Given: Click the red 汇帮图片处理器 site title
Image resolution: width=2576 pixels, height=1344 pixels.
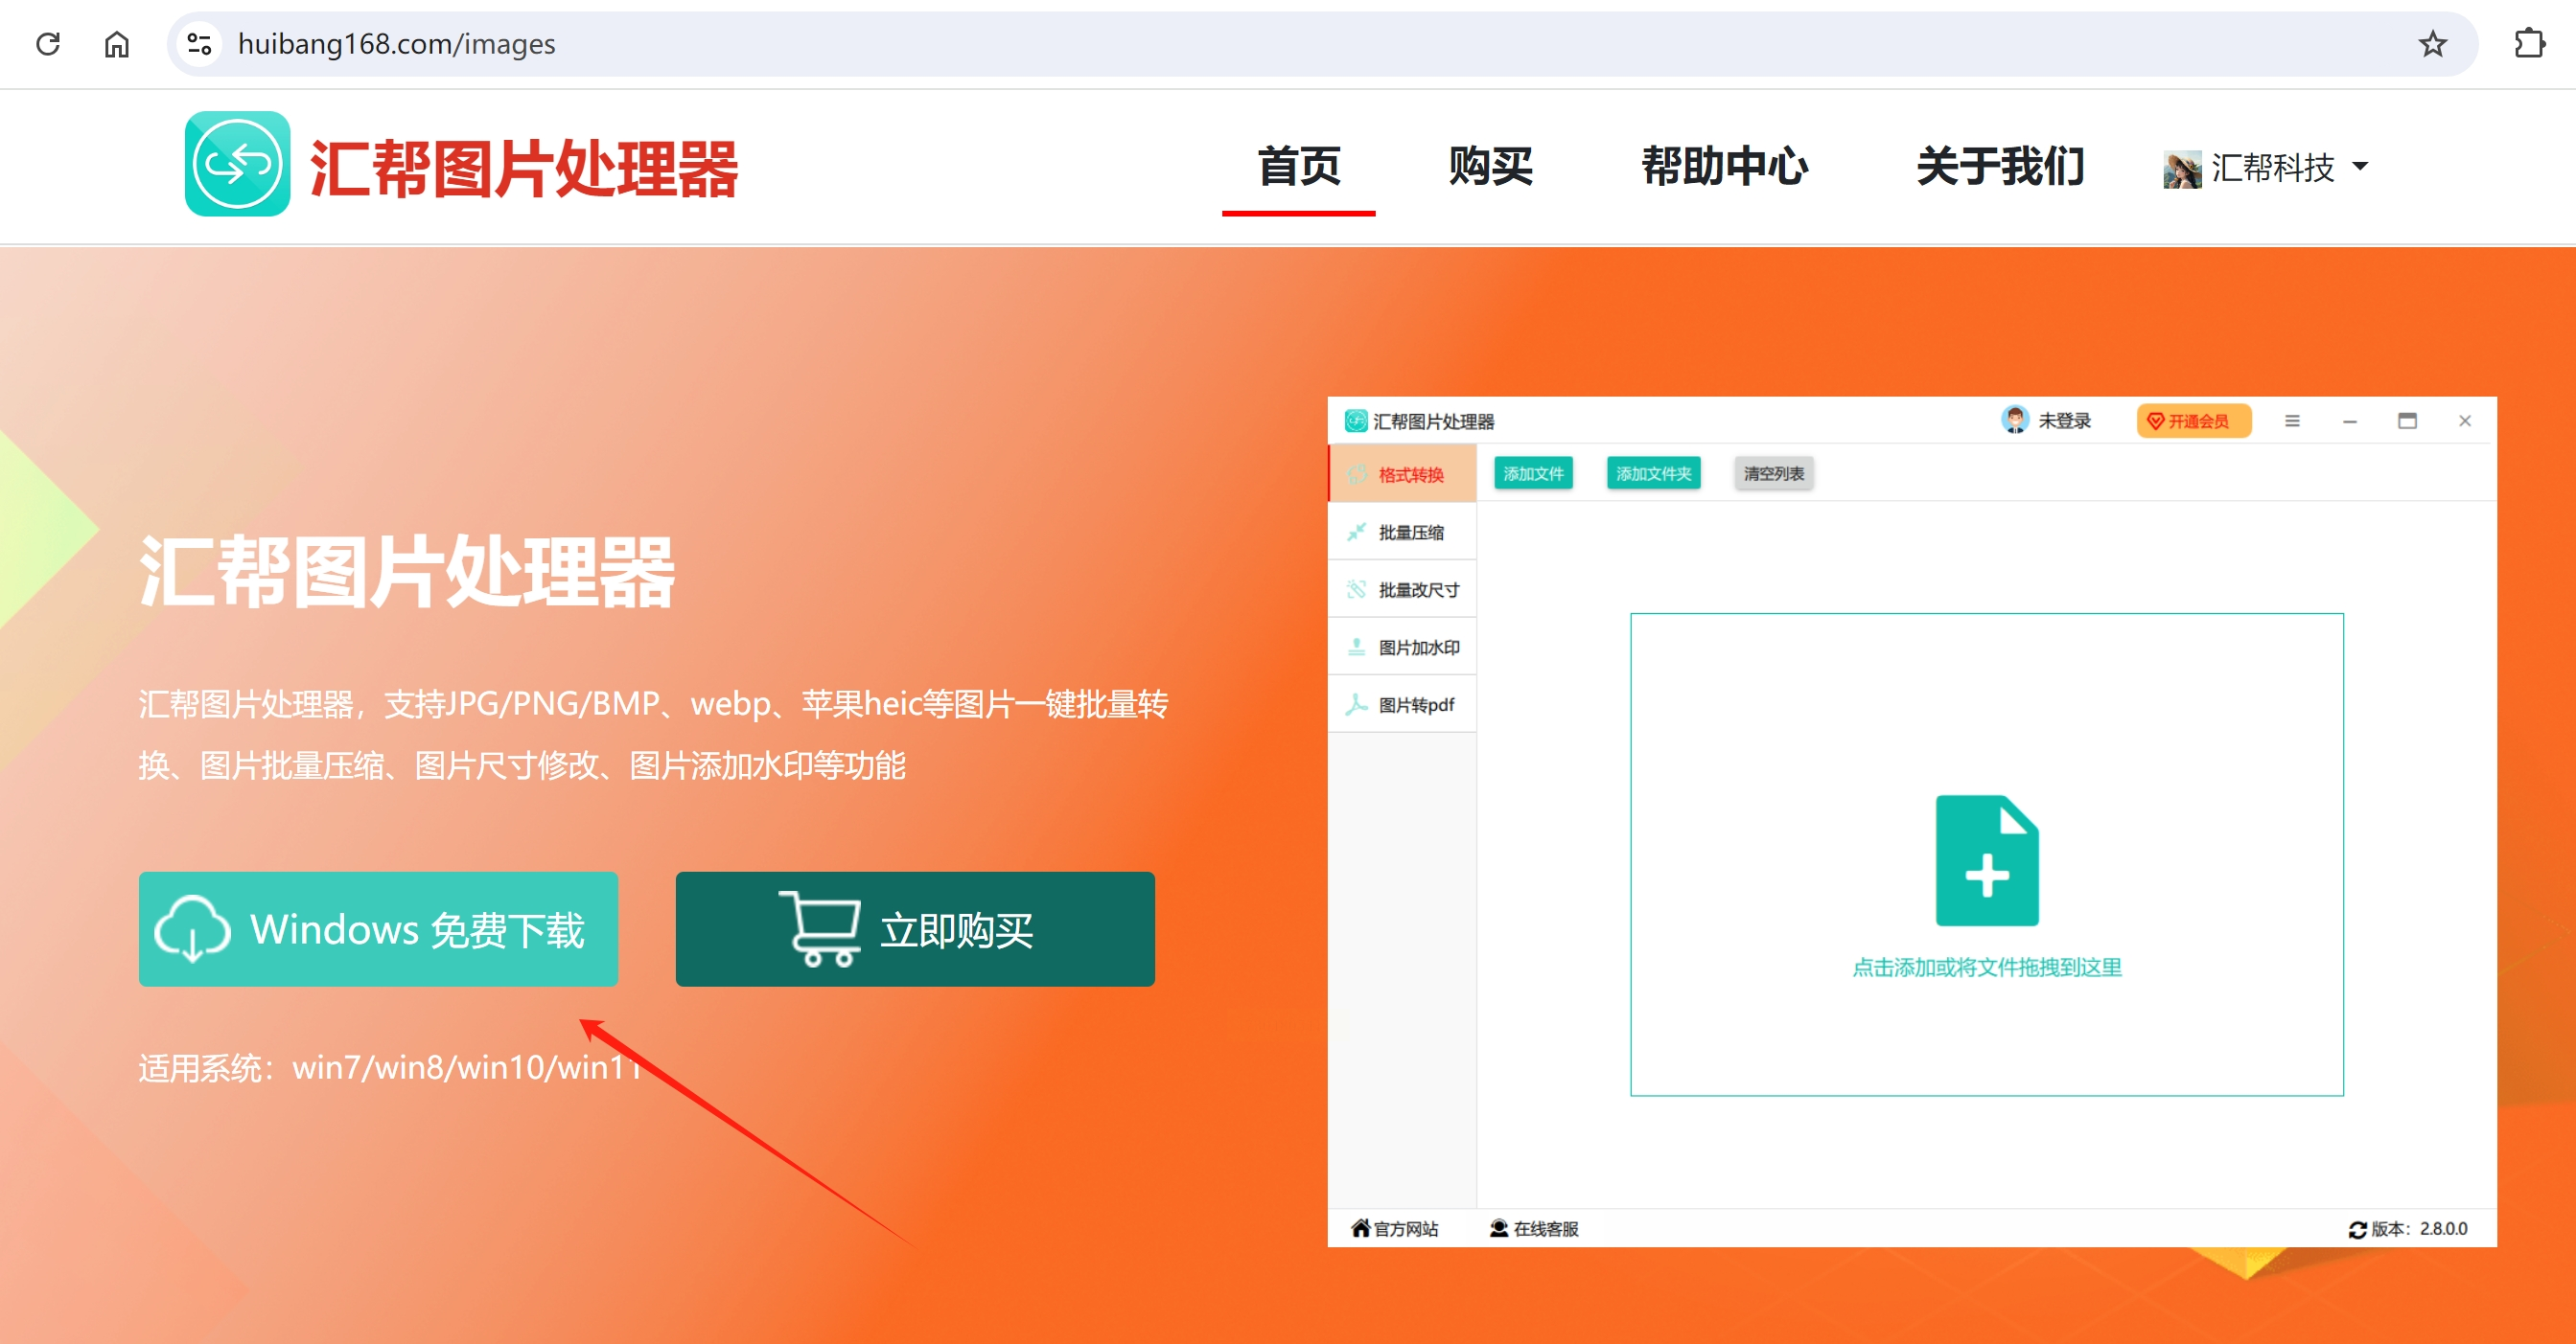Looking at the screenshot, I should tap(524, 168).
